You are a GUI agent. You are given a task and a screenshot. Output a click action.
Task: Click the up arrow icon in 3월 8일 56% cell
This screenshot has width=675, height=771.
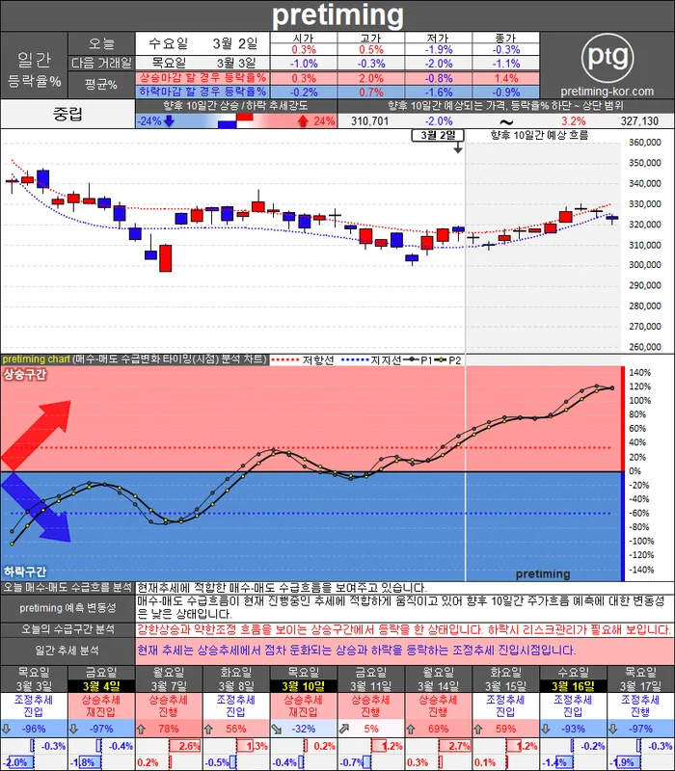(x=208, y=729)
